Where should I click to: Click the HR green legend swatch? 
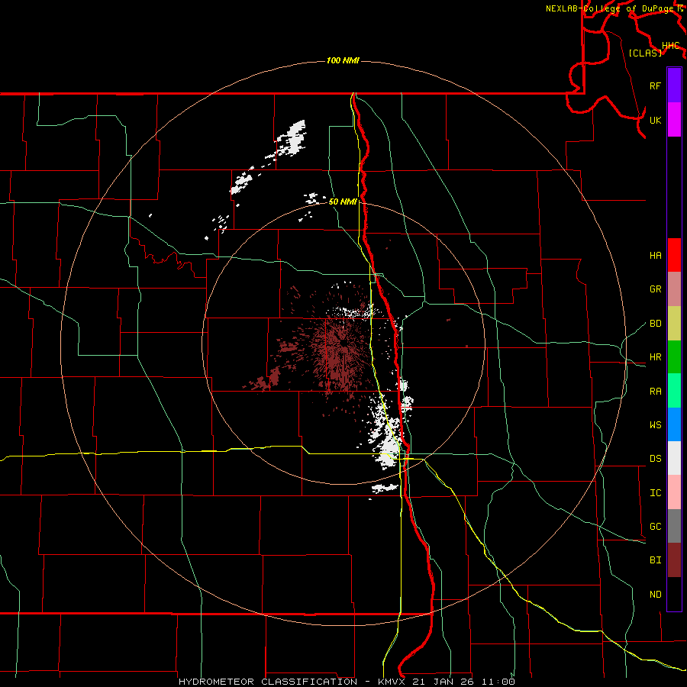(674, 356)
